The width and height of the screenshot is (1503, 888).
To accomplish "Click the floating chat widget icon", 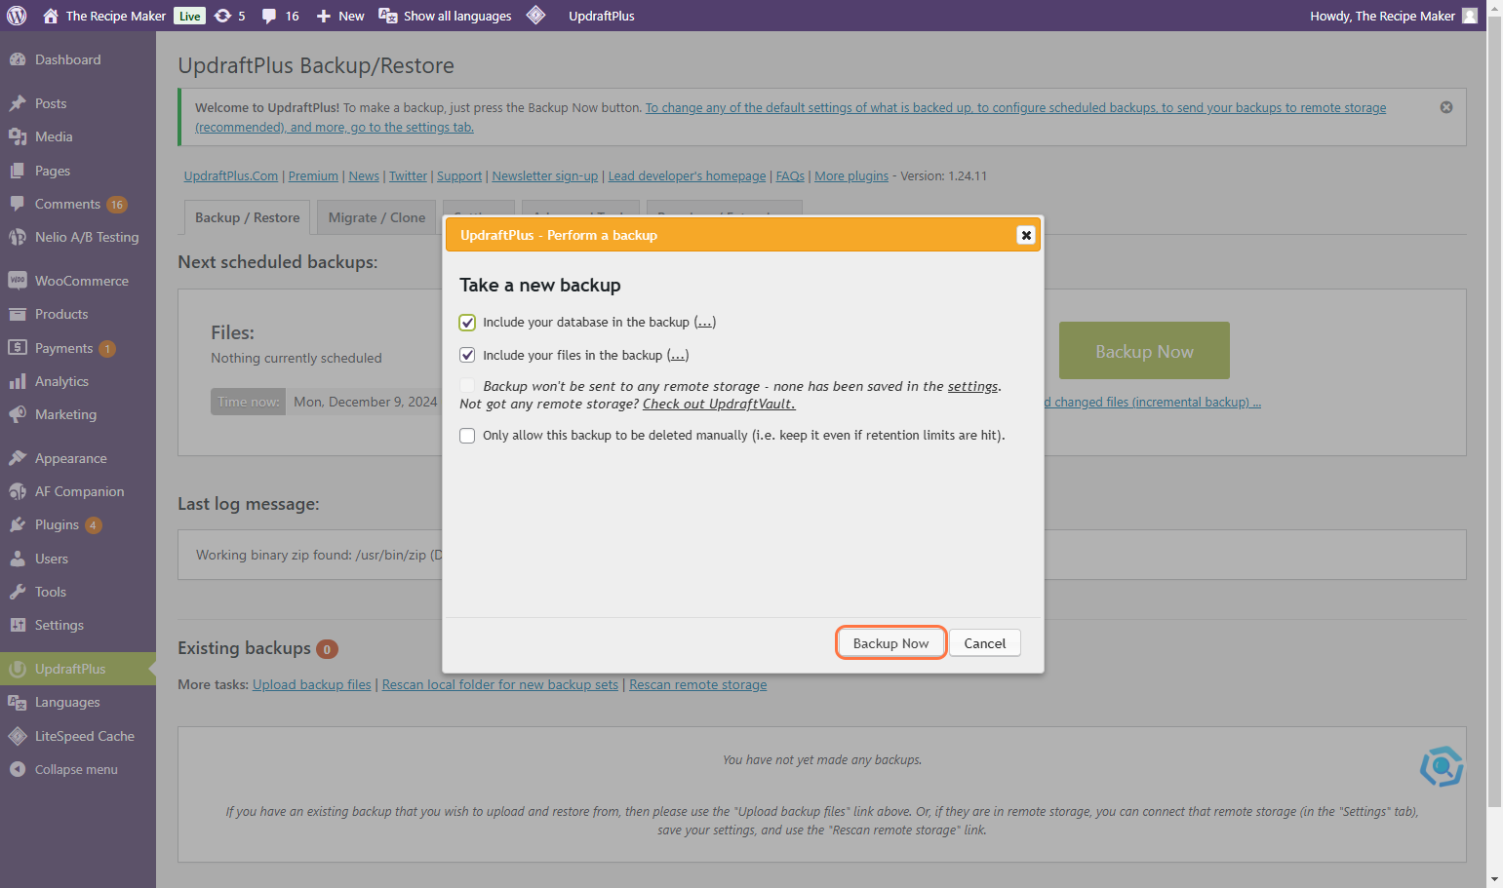I will [1442, 766].
